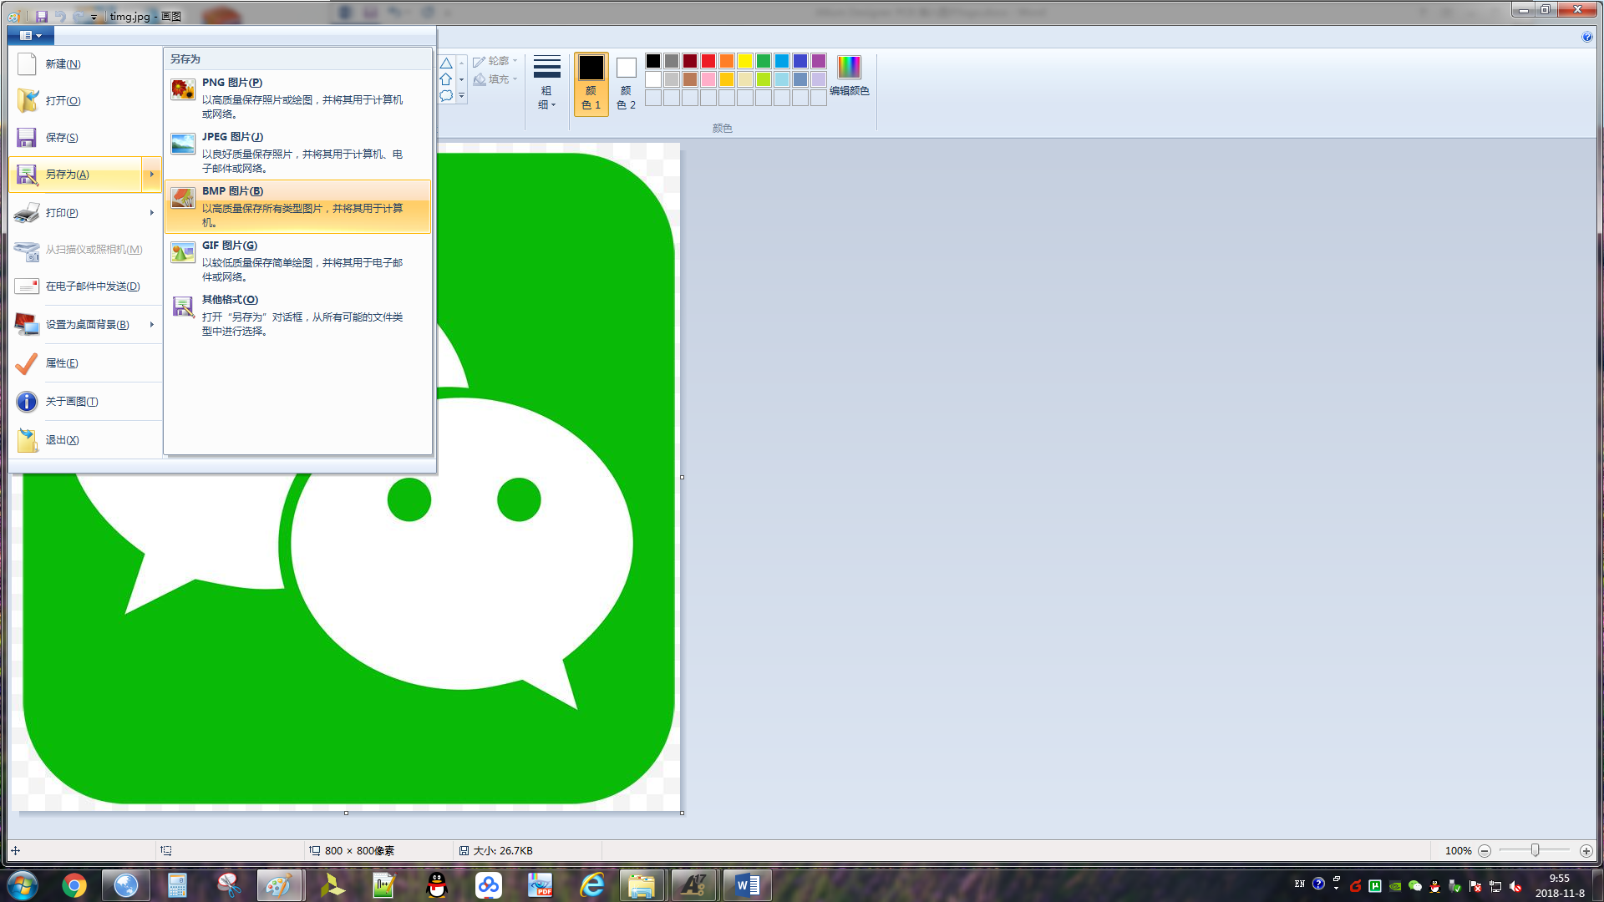Viewport: 1604px width, 902px height.
Task: Pick the orange color swatch in the palette
Action: coord(727,61)
